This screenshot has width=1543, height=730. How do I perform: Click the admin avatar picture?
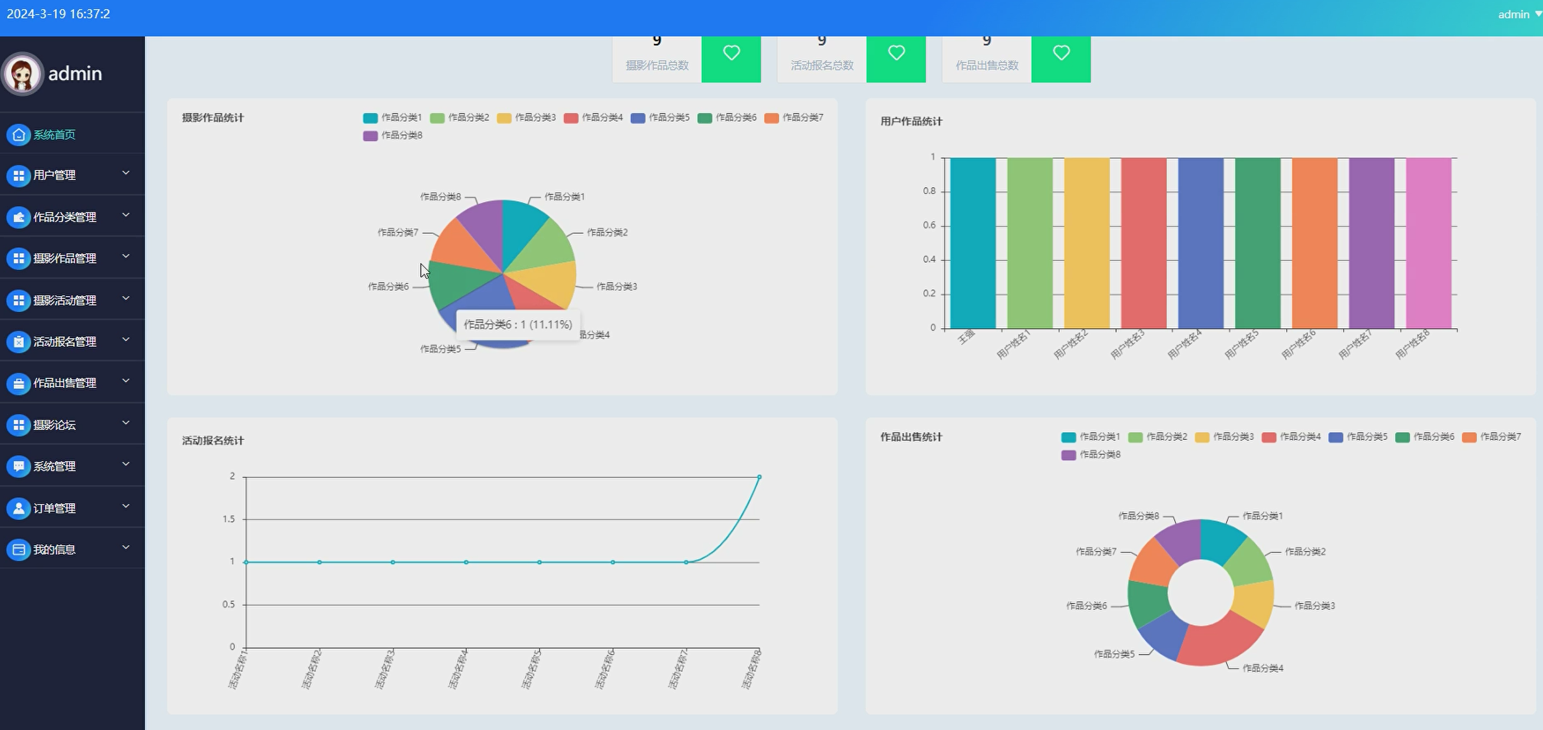coord(23,74)
